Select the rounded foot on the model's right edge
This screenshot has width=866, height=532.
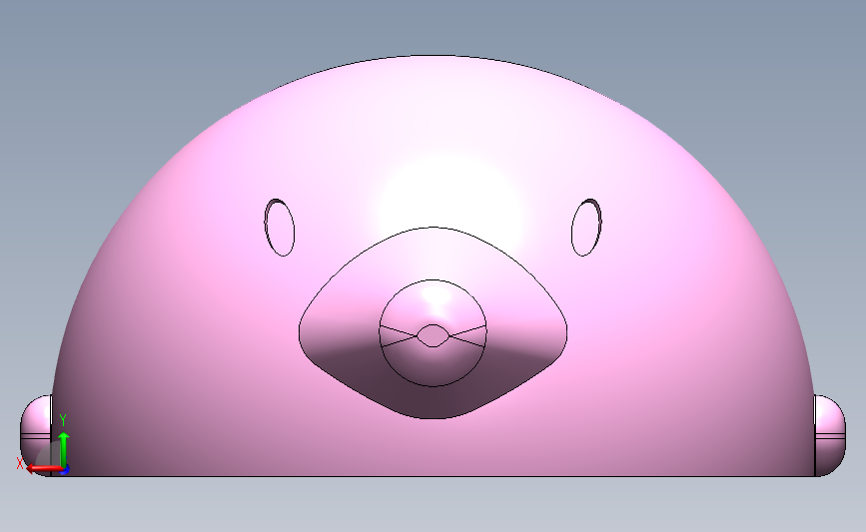(x=830, y=435)
